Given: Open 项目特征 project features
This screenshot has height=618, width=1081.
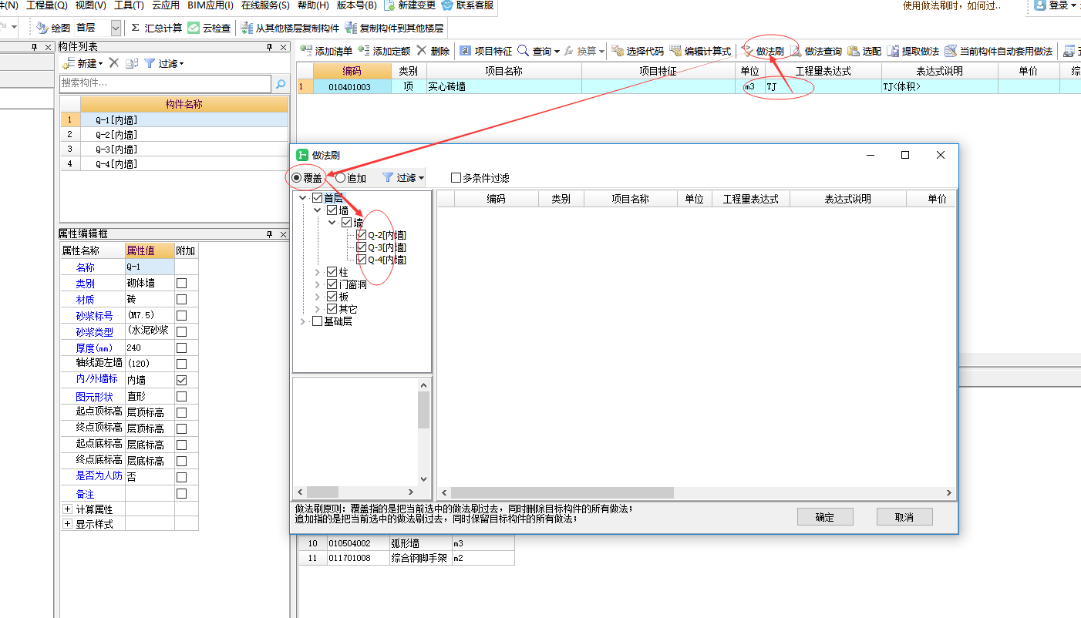Looking at the screenshot, I should tap(486, 51).
